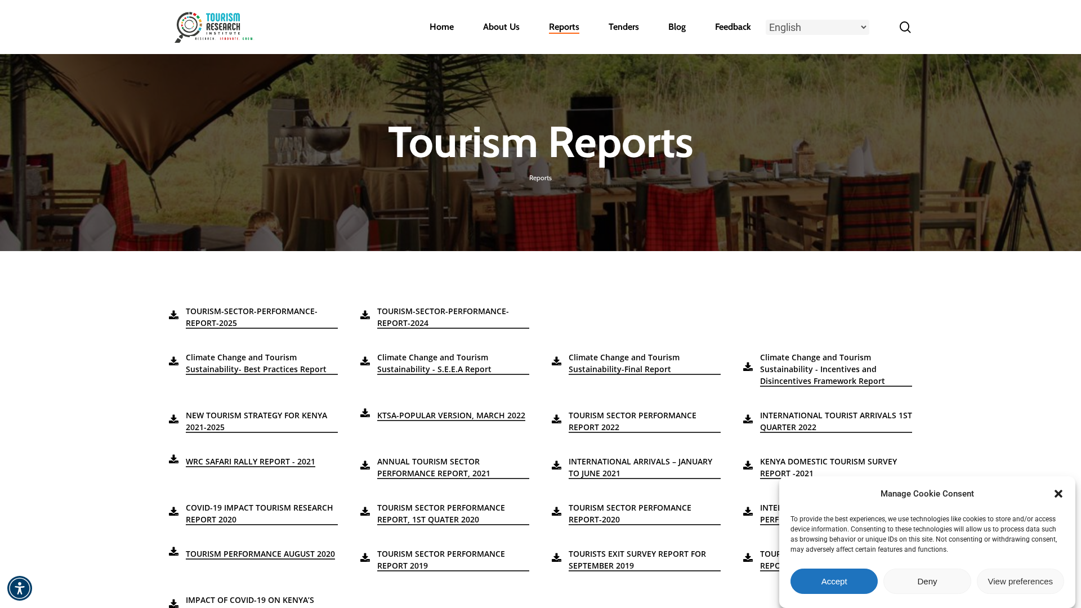This screenshot has width=1081, height=608.
Task: Click download icon beside KENYA DOMESTIC TOURISM SURVEY
Action: tap(748, 465)
